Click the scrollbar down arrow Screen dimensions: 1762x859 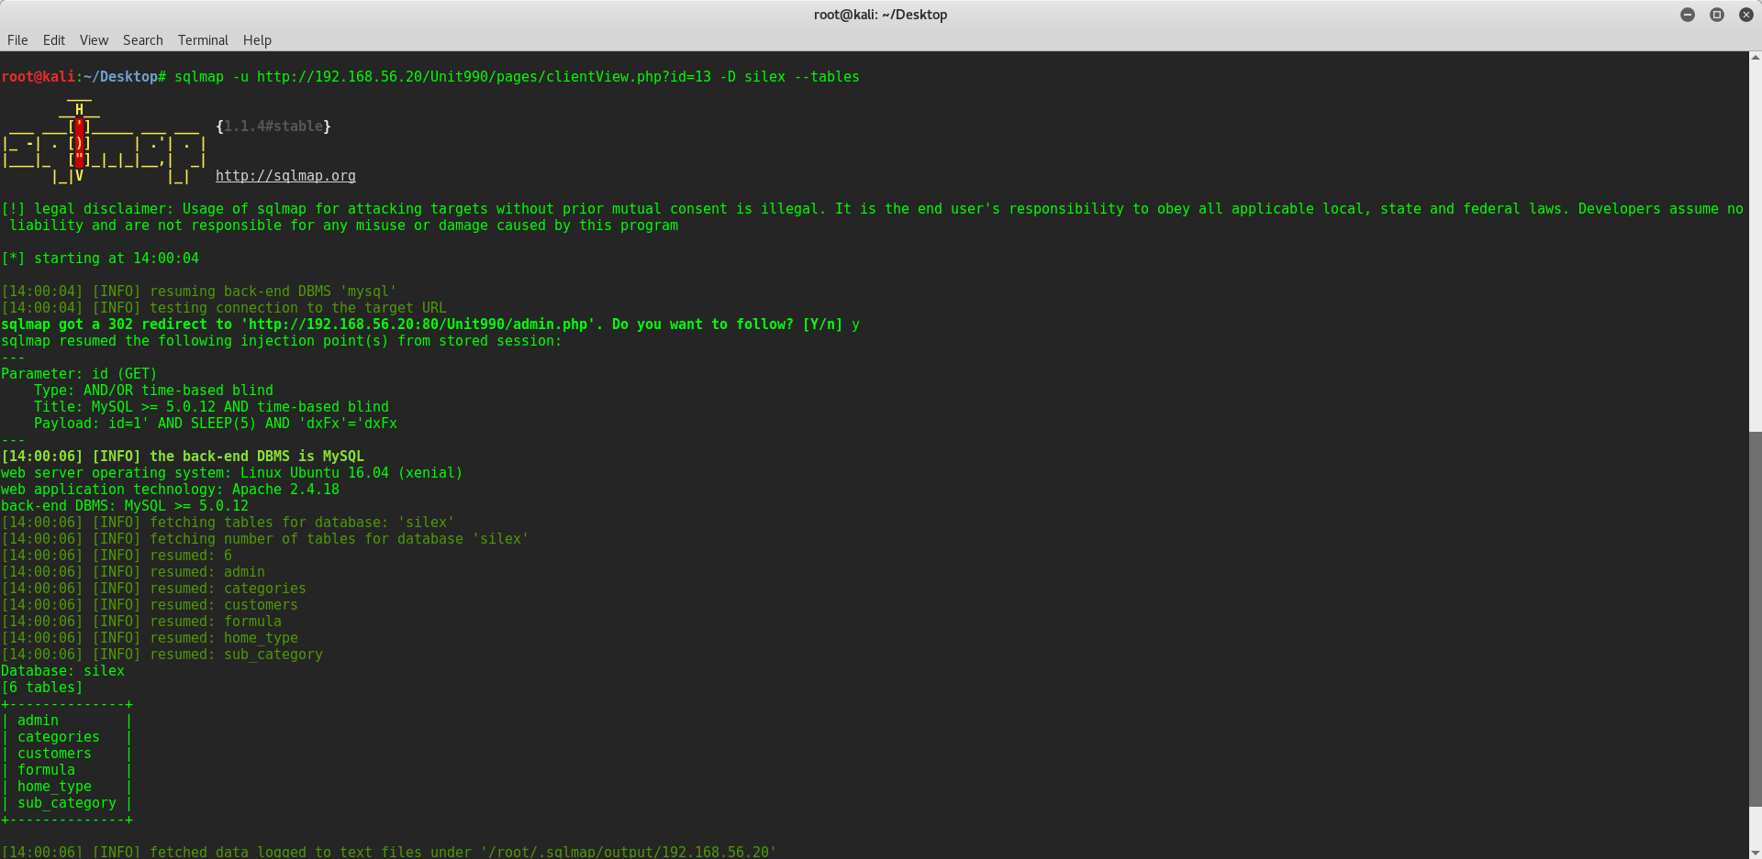pos(1756,853)
